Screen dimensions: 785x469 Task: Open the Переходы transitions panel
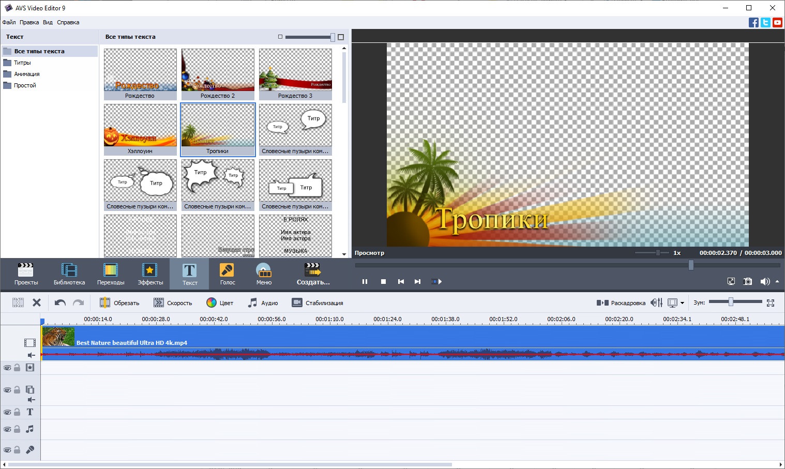(x=111, y=274)
